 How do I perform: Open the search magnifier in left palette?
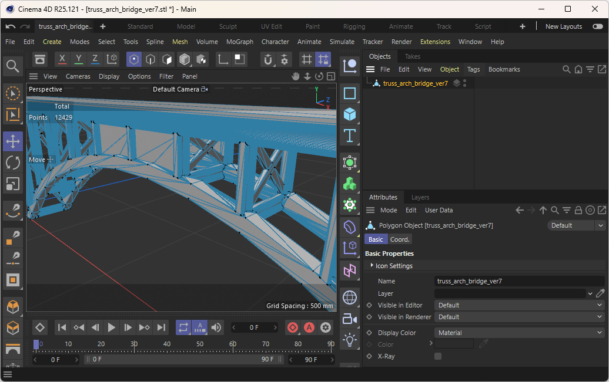tap(13, 67)
